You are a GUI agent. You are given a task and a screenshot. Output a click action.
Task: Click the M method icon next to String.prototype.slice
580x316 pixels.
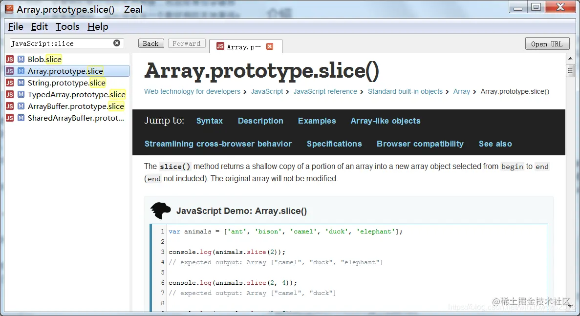click(x=21, y=83)
